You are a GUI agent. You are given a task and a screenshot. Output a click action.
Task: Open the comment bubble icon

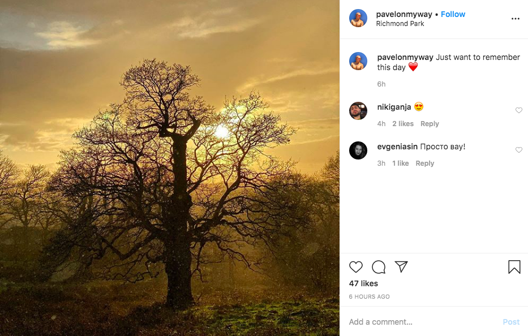(x=379, y=267)
